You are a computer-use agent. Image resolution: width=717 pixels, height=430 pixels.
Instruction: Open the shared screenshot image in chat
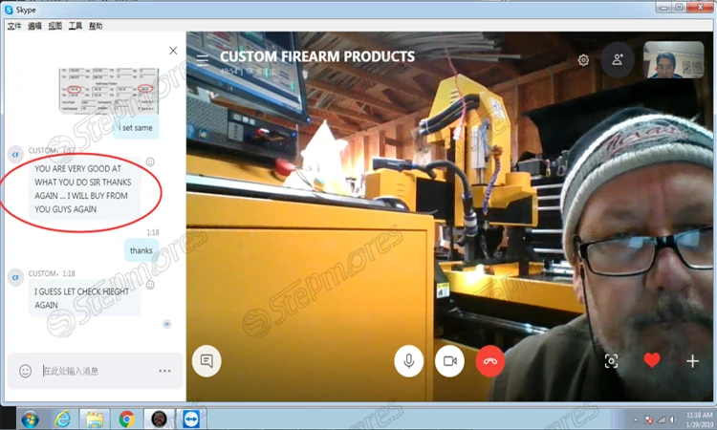pos(107,91)
